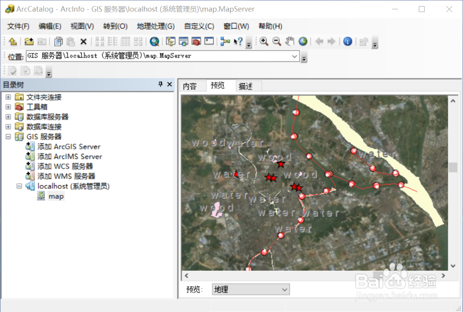Open the 自定义(C) menu
This screenshot has height=312, width=463.
(199, 26)
